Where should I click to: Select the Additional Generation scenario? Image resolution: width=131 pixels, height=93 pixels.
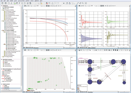click(9, 61)
